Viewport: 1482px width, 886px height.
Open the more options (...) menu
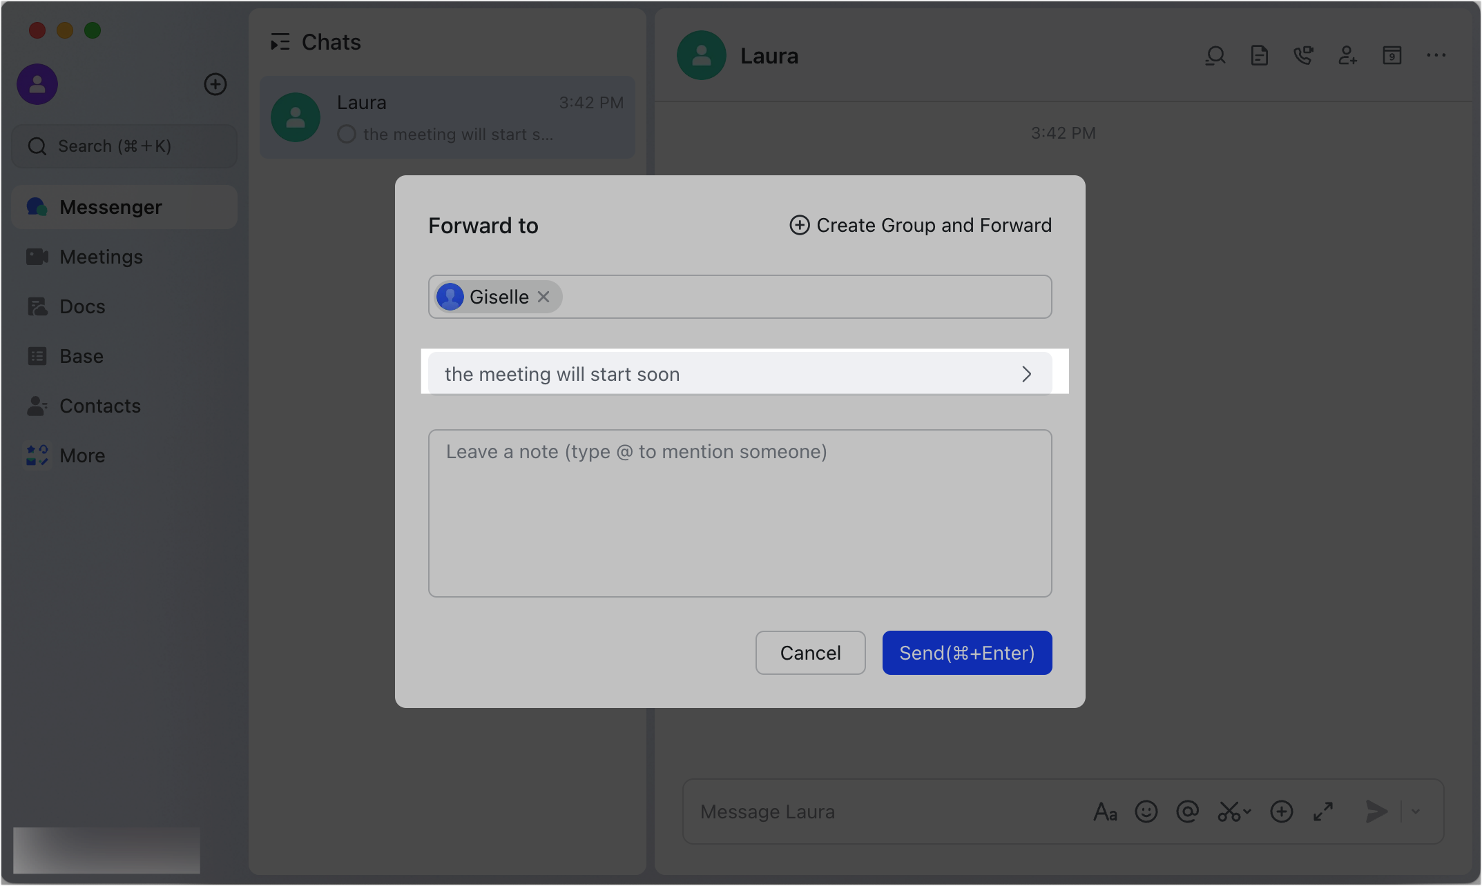coord(1436,55)
